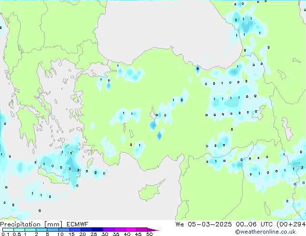
Task: Click the legend swatch between 2 and 5
Action: [x=42, y=230]
